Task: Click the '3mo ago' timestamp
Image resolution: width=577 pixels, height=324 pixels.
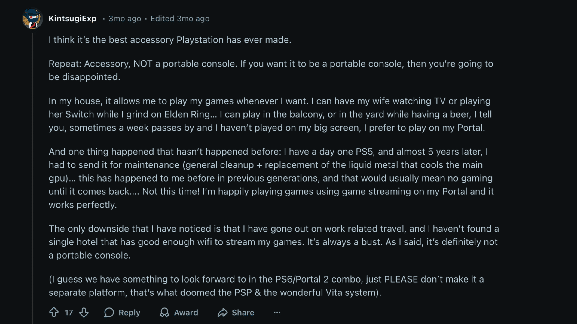Action: pos(124,19)
